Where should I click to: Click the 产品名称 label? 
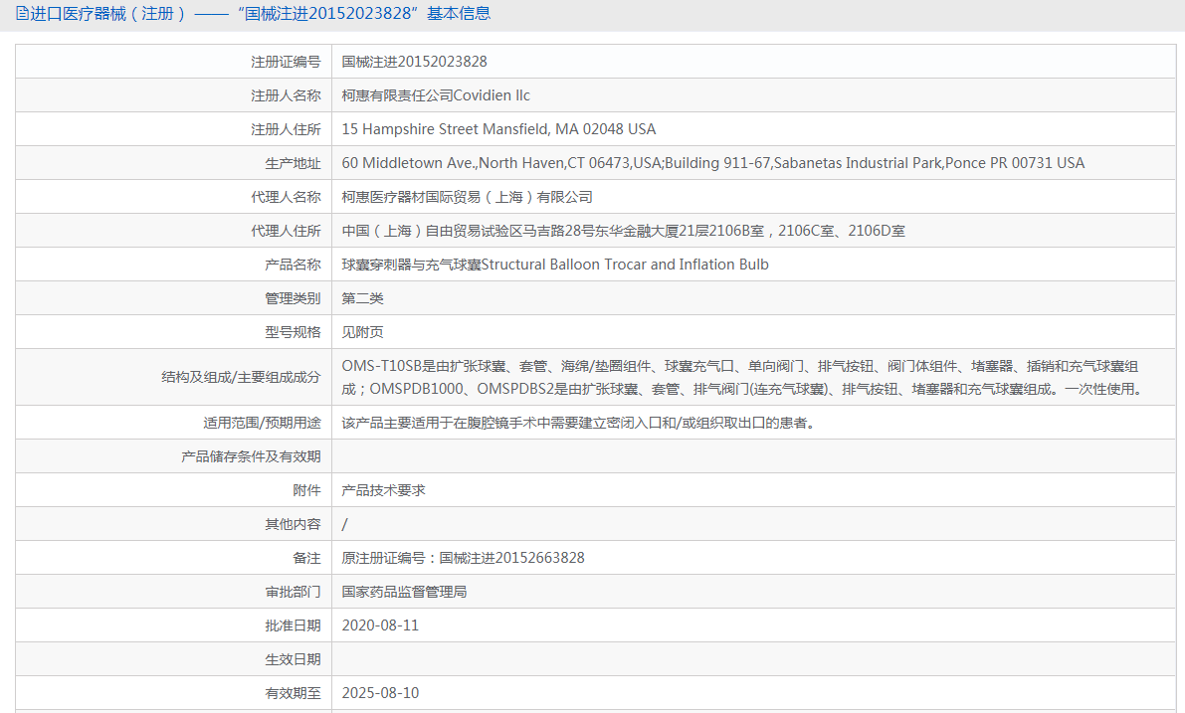point(293,266)
